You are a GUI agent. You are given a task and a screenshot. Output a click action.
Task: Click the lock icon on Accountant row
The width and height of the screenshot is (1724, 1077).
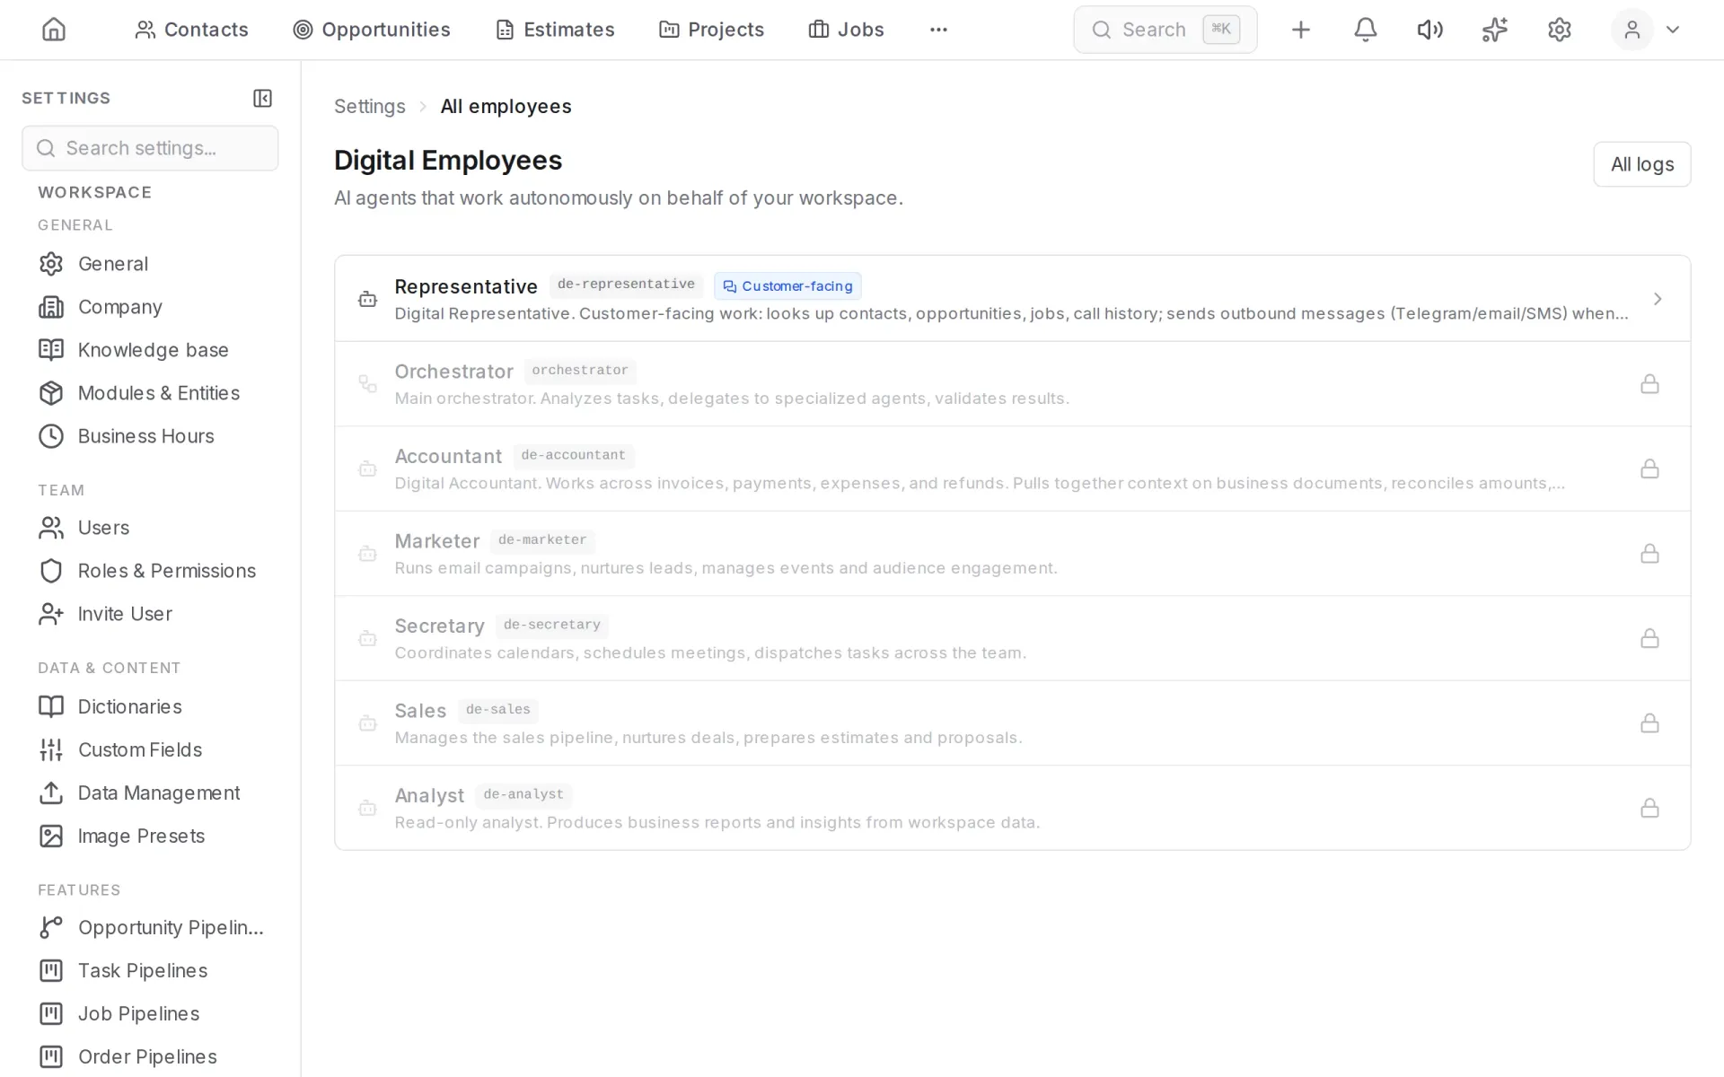tap(1649, 468)
